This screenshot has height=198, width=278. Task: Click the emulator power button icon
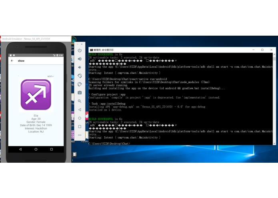tap(80, 51)
